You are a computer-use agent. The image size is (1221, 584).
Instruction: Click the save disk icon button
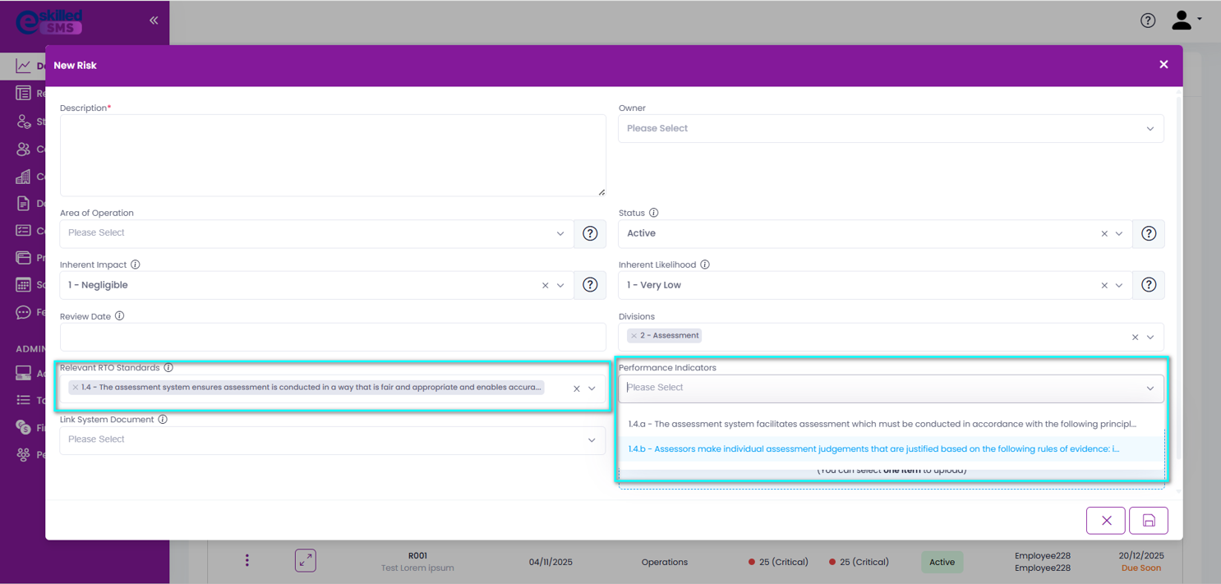pyautogui.click(x=1149, y=521)
